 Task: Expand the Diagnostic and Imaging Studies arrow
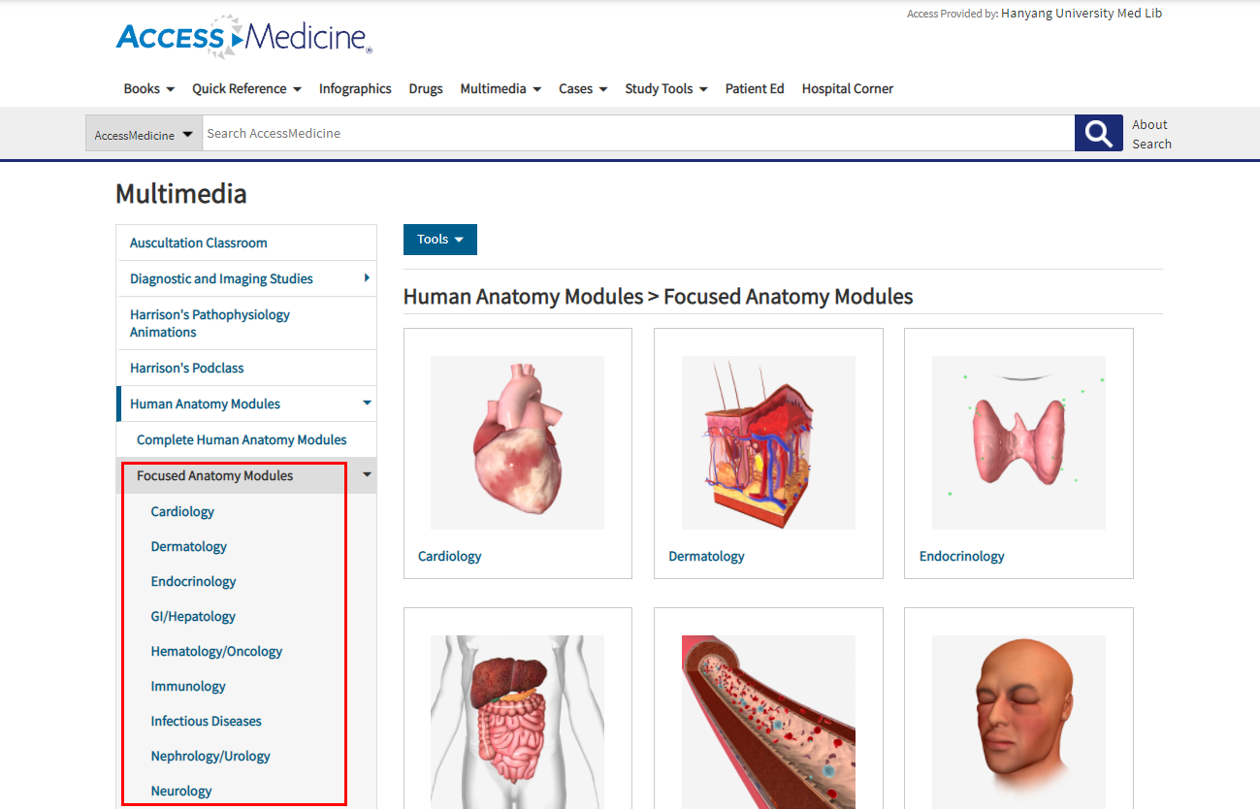367,278
